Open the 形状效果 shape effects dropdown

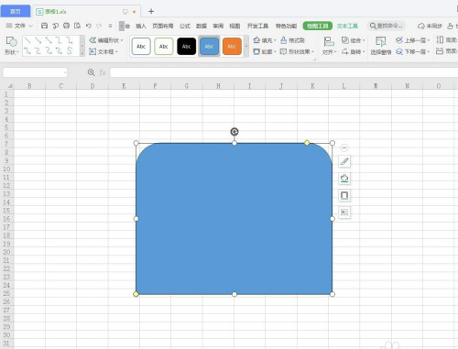297,51
